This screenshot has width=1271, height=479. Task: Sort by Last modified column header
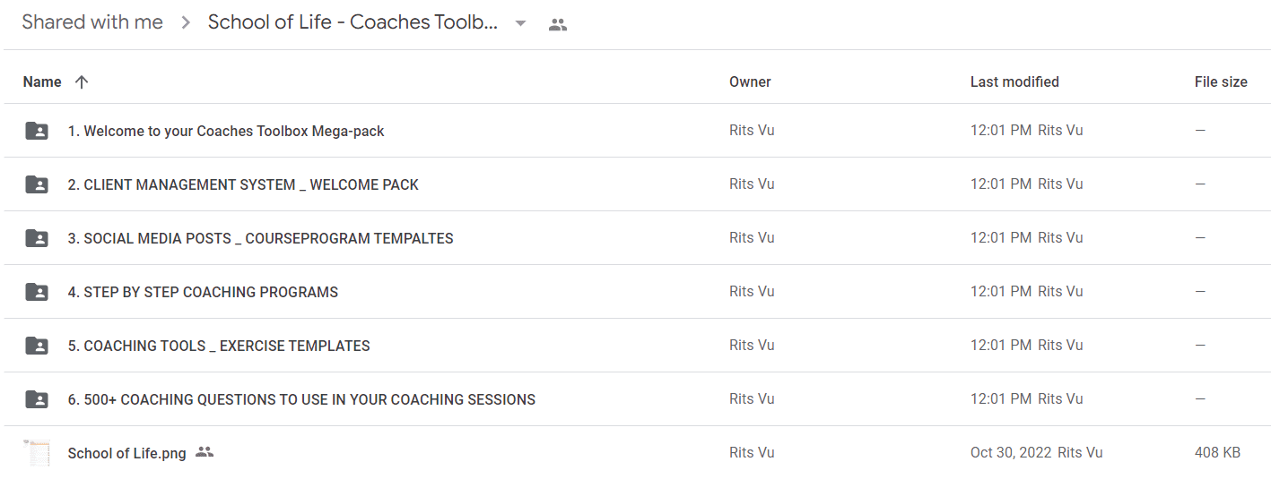click(1014, 81)
